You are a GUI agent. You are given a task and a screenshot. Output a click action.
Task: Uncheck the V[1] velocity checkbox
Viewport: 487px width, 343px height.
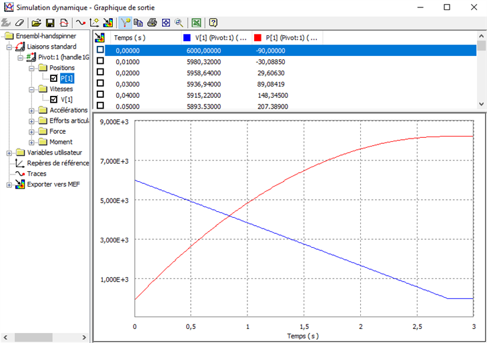click(x=54, y=99)
